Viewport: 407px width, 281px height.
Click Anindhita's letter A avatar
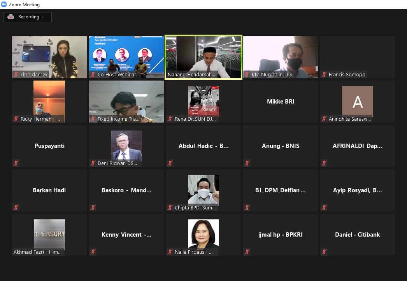tap(357, 102)
